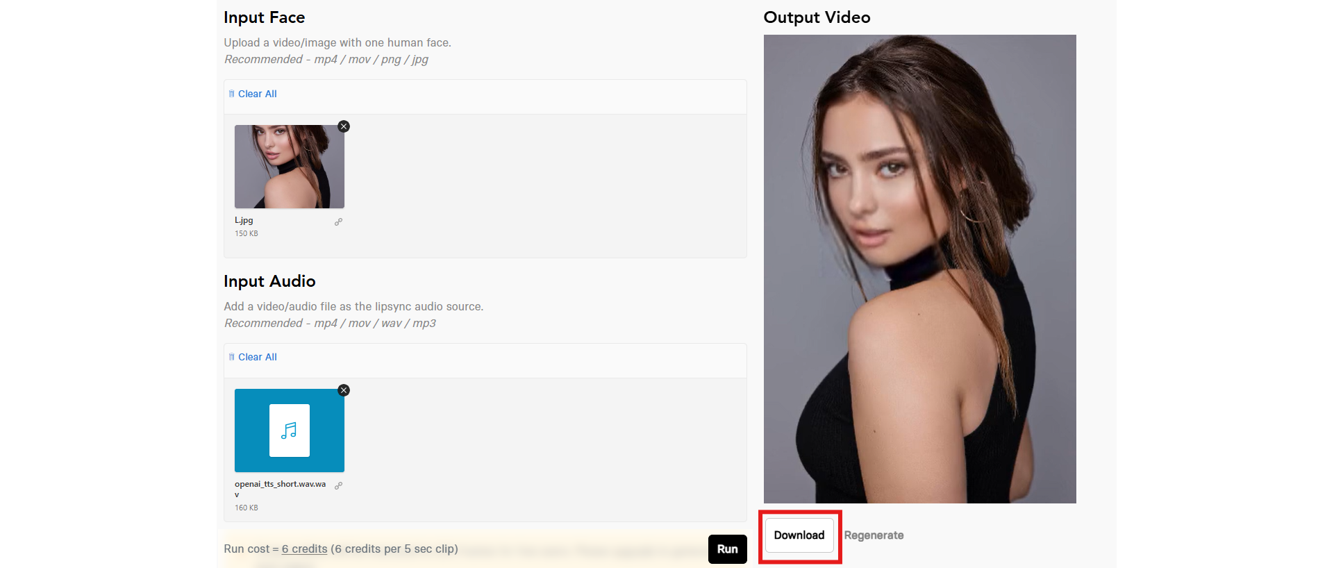Remove the openai_tts_short.wav audio file

(x=344, y=390)
